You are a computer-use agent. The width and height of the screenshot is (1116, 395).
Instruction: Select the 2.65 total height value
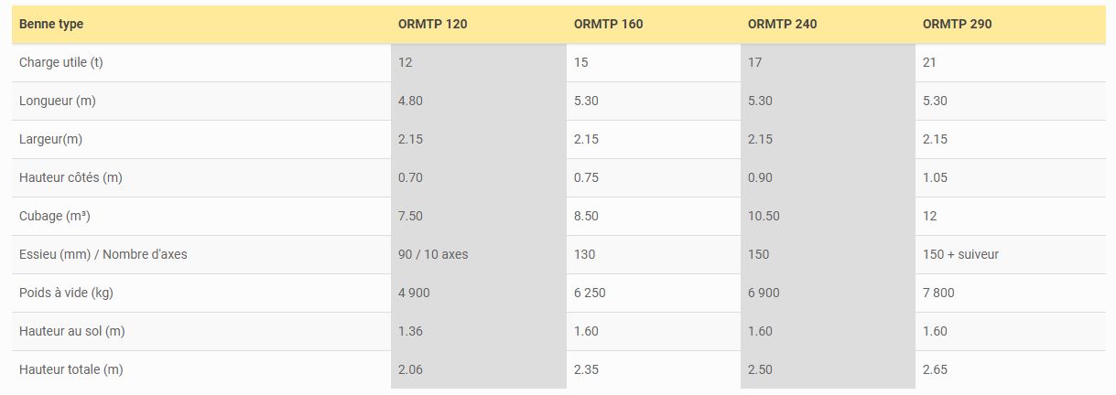935,369
